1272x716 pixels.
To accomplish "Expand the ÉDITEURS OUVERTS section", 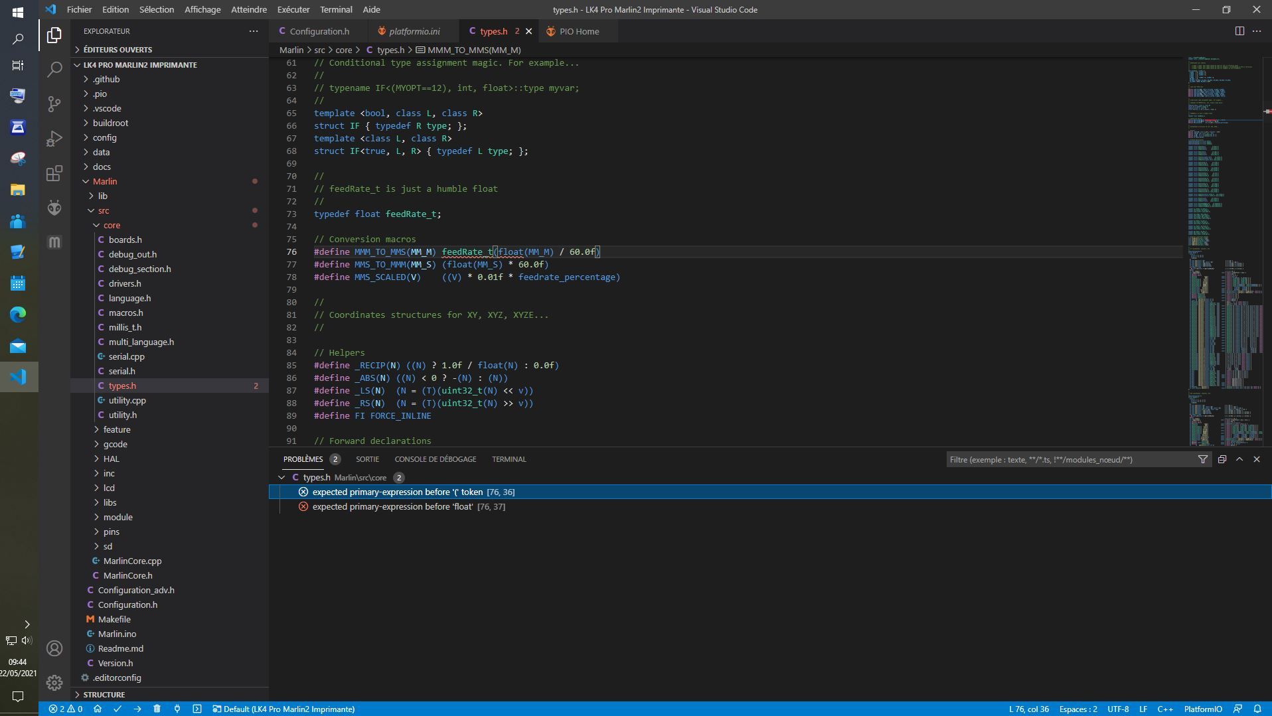I will pos(118,50).
